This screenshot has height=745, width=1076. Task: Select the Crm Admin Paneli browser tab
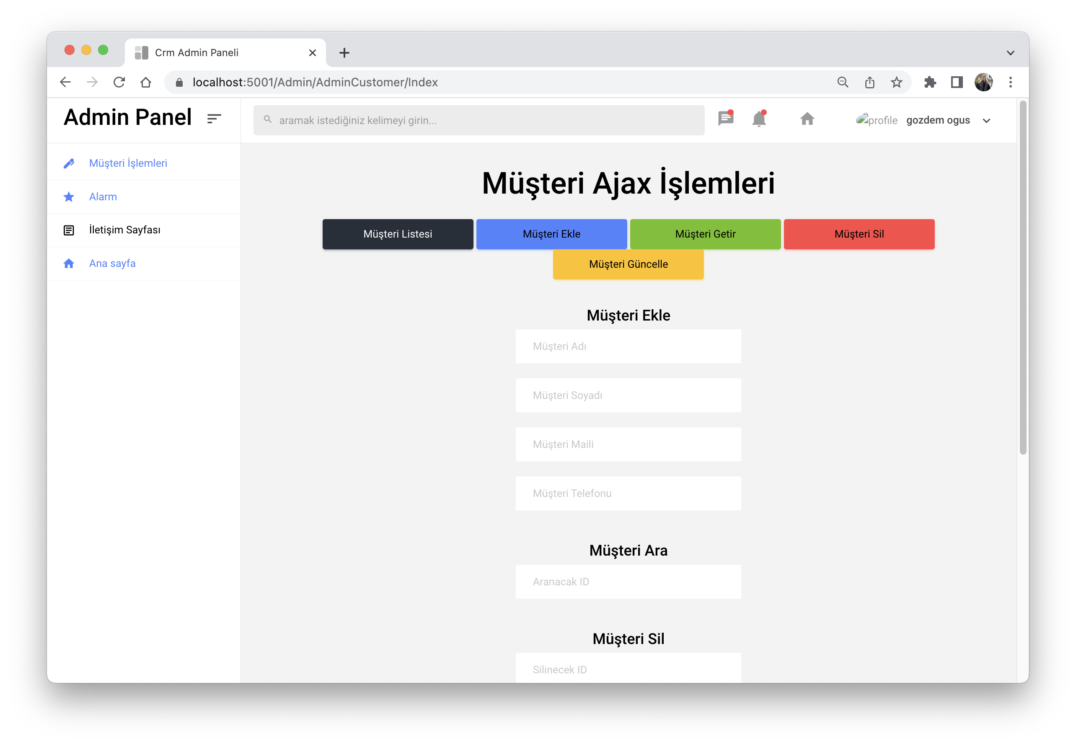[225, 53]
